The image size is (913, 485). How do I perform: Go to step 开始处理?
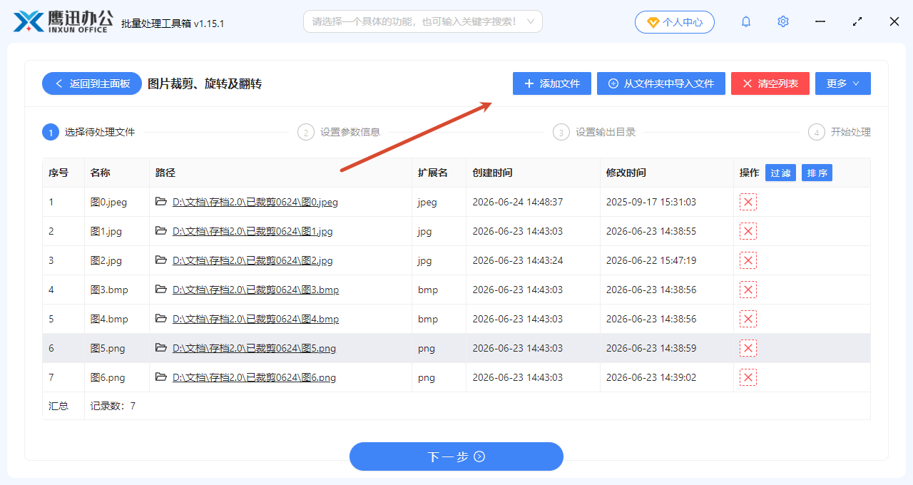(840, 132)
